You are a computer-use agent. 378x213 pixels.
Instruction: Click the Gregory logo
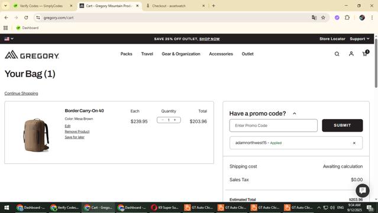click(32, 55)
